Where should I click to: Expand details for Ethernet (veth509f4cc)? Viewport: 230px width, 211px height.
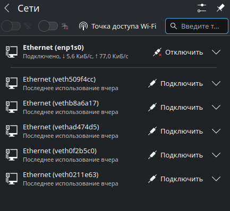coord(216,83)
